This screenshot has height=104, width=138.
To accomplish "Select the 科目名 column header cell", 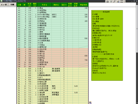I will coord(44,5).
